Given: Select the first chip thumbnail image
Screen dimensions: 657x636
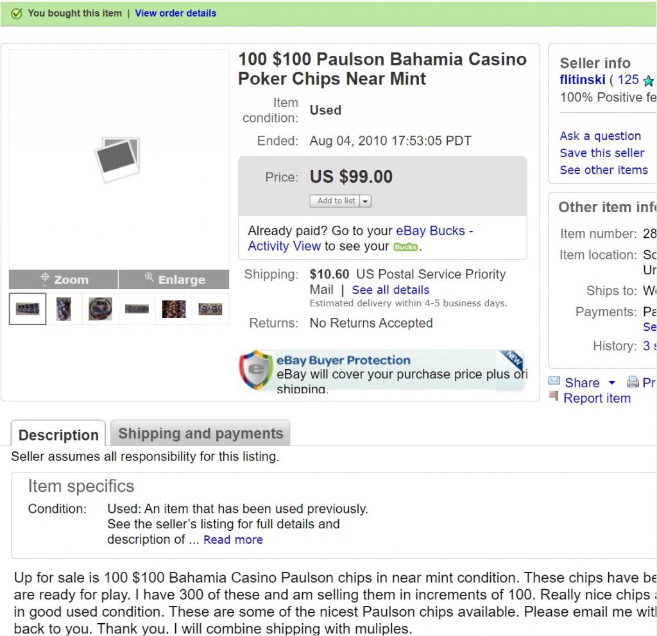Looking at the screenshot, I should pyautogui.click(x=28, y=309).
